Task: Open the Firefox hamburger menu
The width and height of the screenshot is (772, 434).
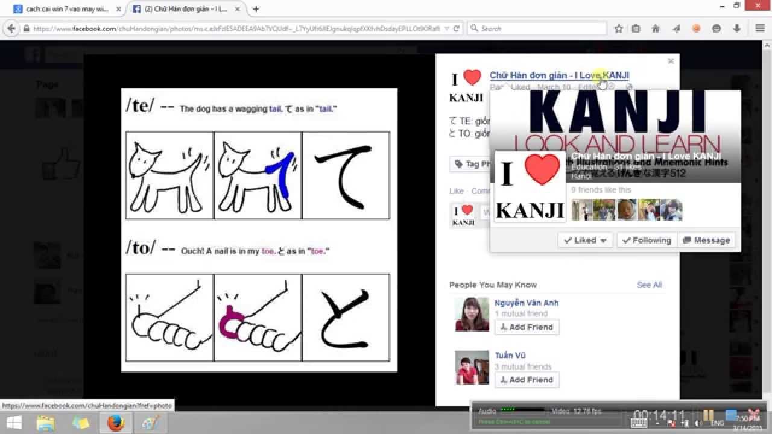Action: (760, 28)
